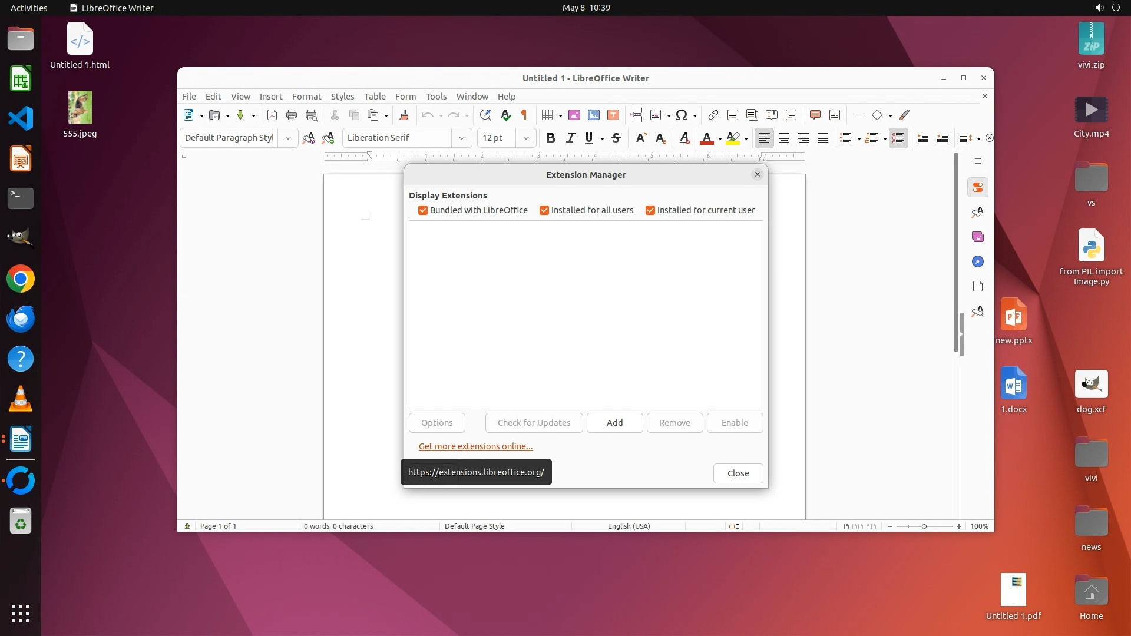Click the zoom slider in status bar
1131x636 pixels.
point(924,526)
